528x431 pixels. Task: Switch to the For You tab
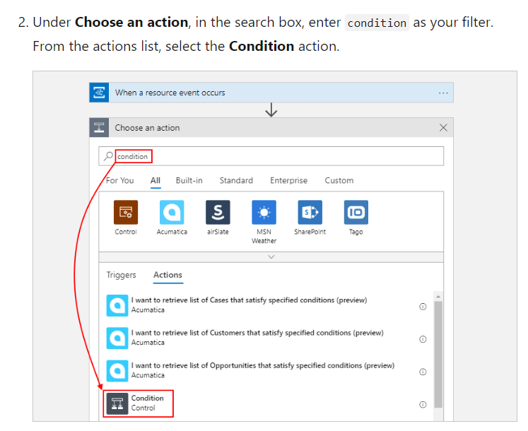(120, 180)
